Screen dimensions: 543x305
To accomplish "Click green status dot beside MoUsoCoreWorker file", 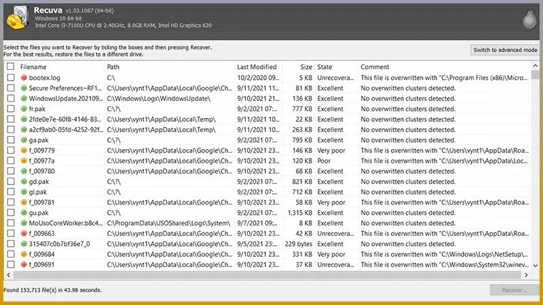I will 24,223.
